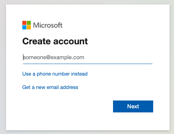
Task: Click the yellow square of the logo
Action: [x=29, y=28]
